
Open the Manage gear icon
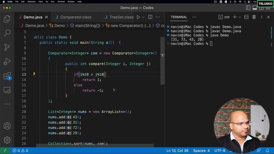(x=7, y=140)
